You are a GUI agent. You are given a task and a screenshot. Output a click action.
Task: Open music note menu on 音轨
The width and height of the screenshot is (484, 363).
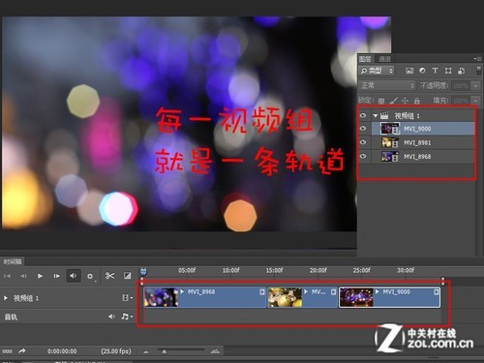click(x=127, y=317)
